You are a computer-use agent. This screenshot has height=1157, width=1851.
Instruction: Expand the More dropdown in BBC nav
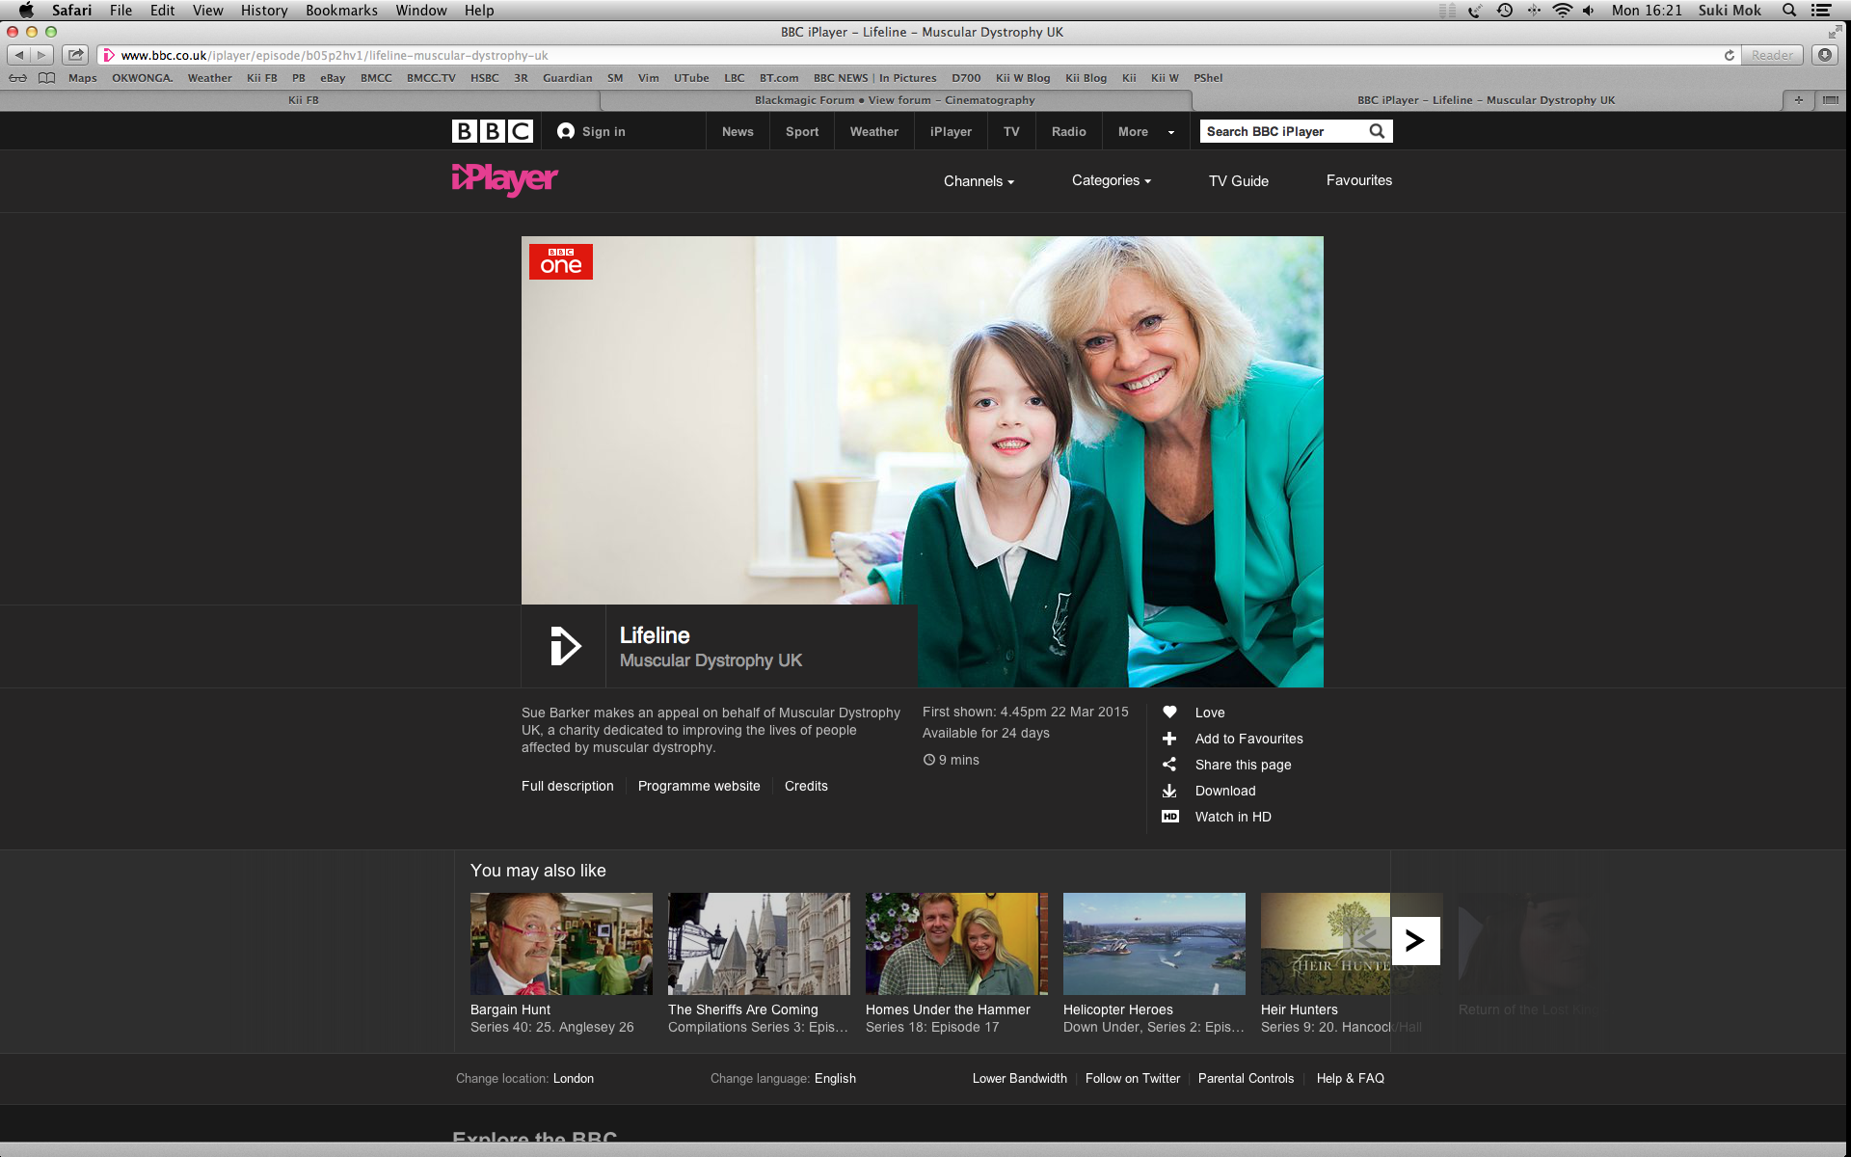pos(1146,132)
